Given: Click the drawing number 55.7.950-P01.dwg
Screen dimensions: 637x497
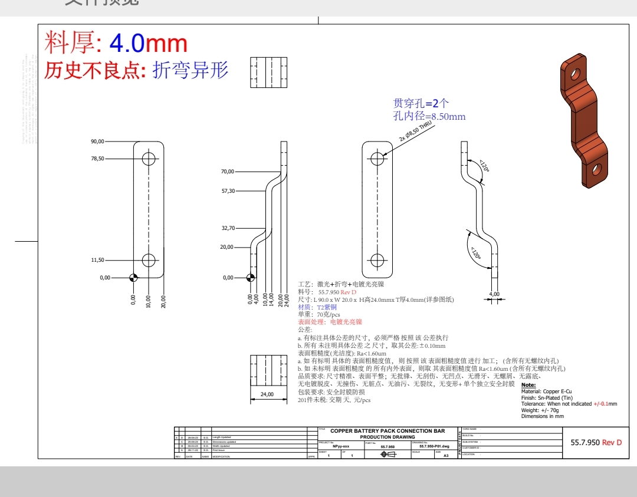Looking at the screenshot, I should pyautogui.click(x=435, y=446).
